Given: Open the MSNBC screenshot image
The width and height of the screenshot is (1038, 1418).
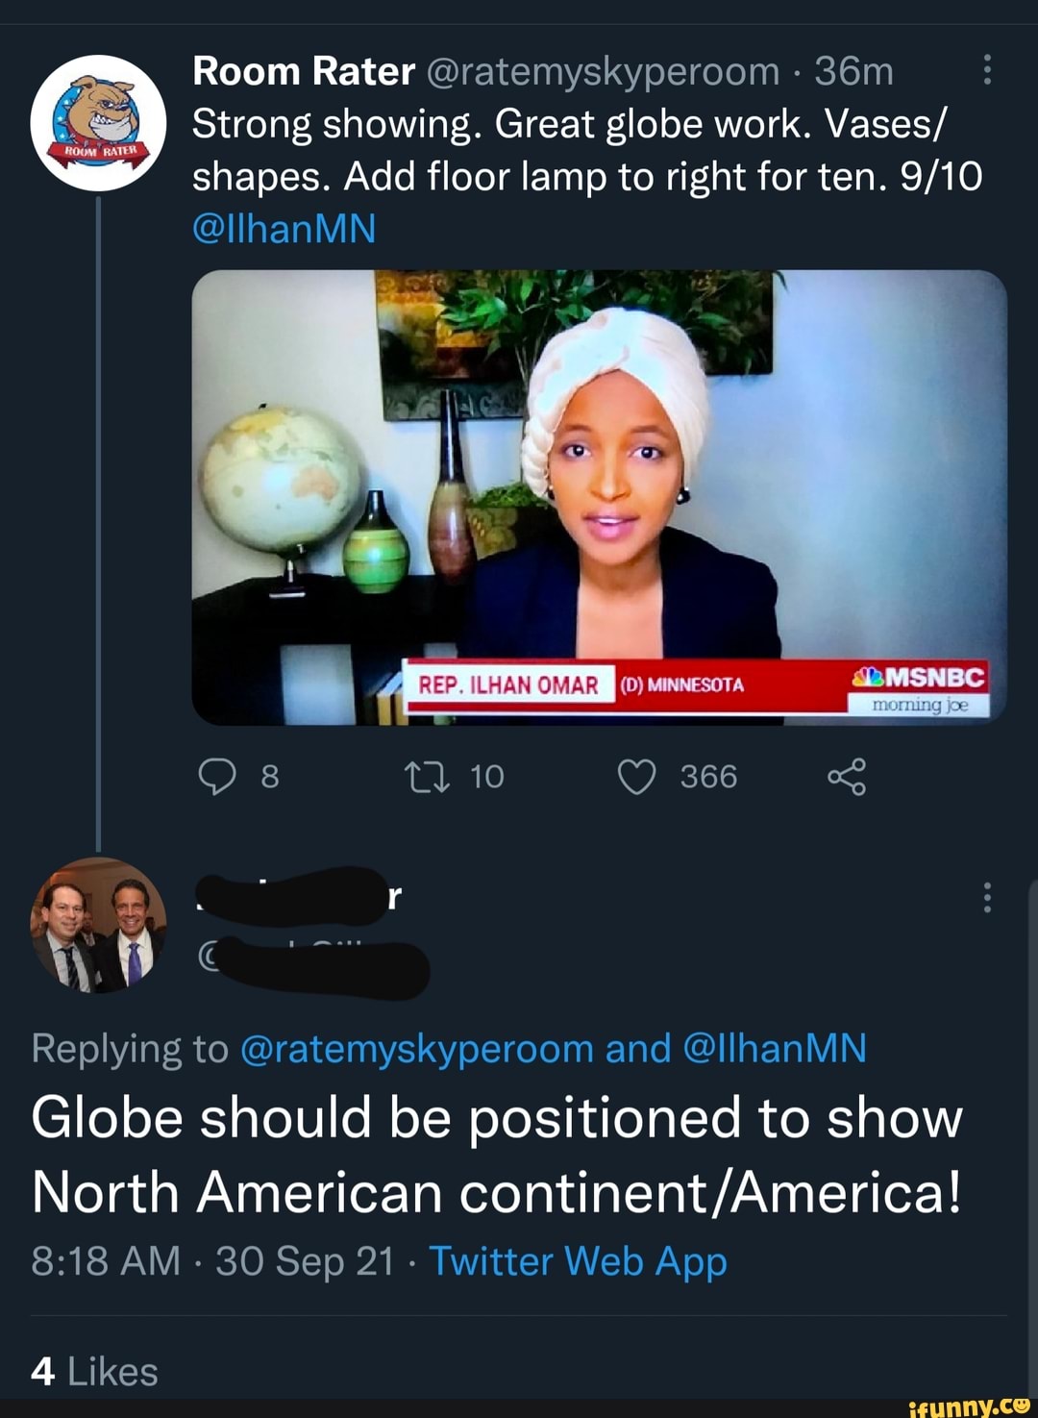Looking at the screenshot, I should click(x=599, y=497).
